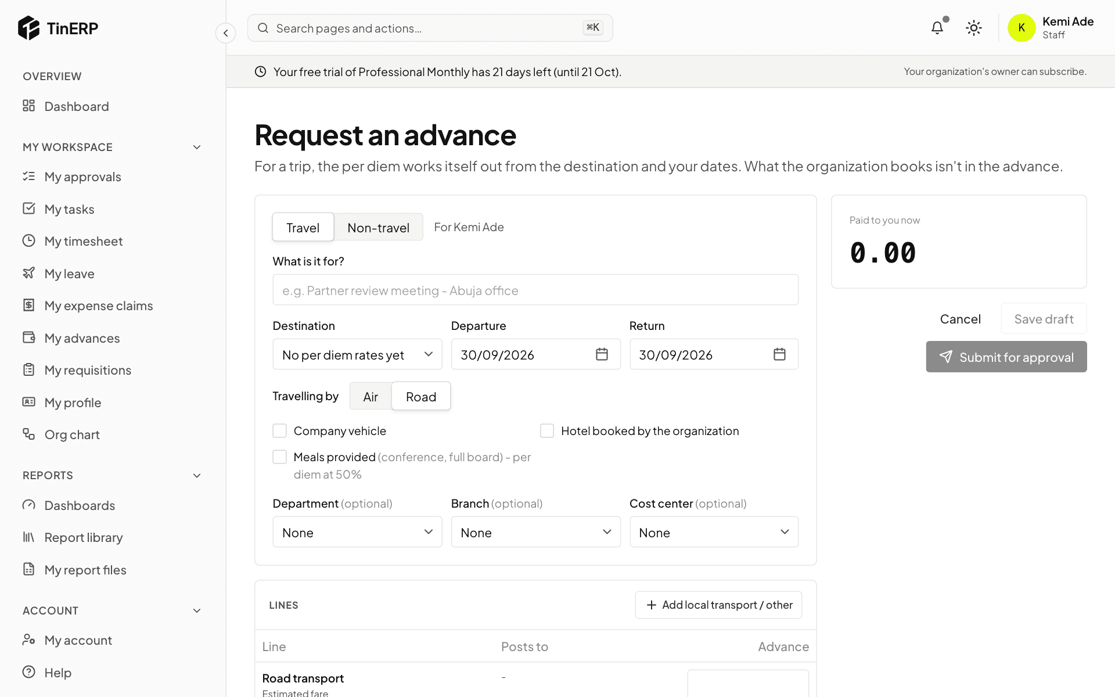This screenshot has height=697, width=1115.
Task: Click Submit for approval button
Action: (x=1006, y=357)
